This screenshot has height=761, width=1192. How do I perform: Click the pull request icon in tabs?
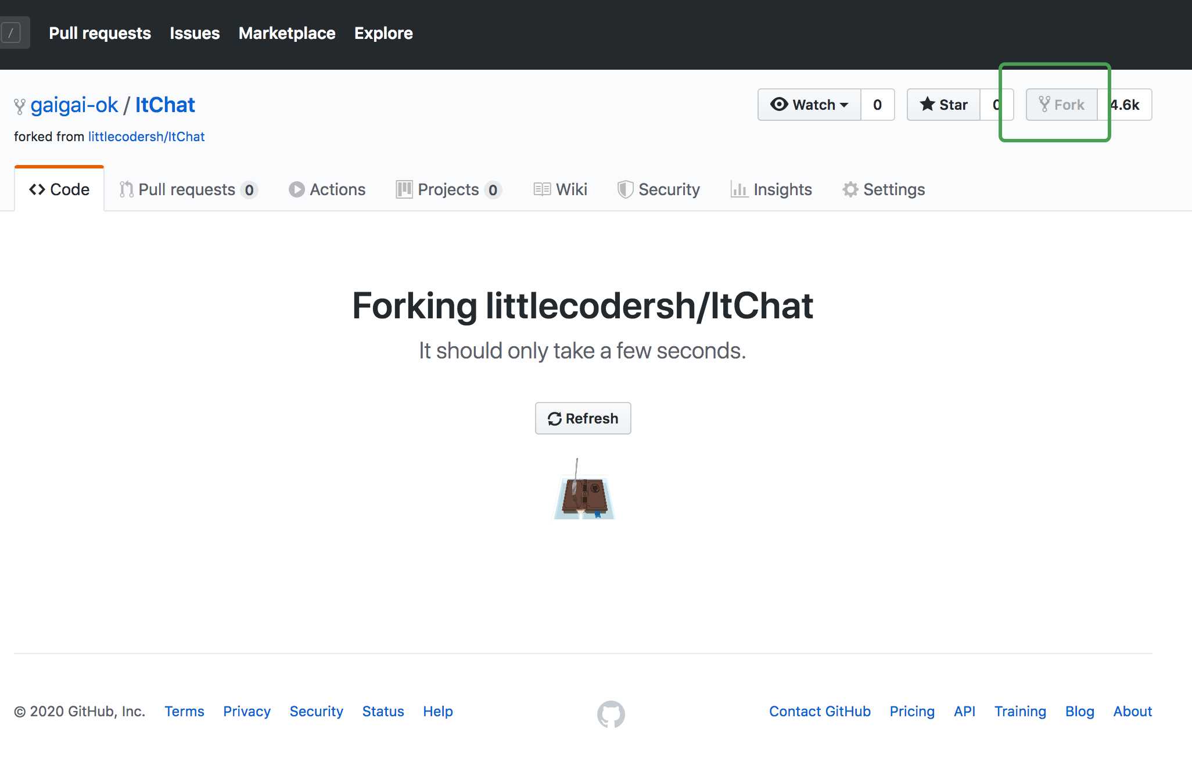126,189
